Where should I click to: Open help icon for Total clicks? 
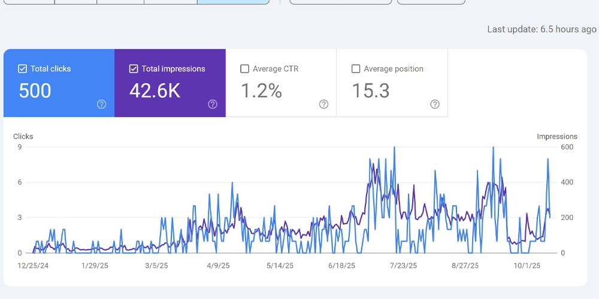point(102,104)
